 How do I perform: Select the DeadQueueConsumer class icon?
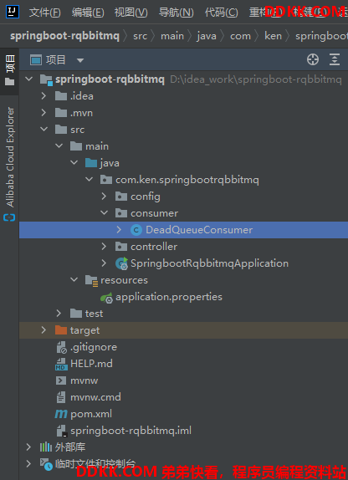(136, 230)
